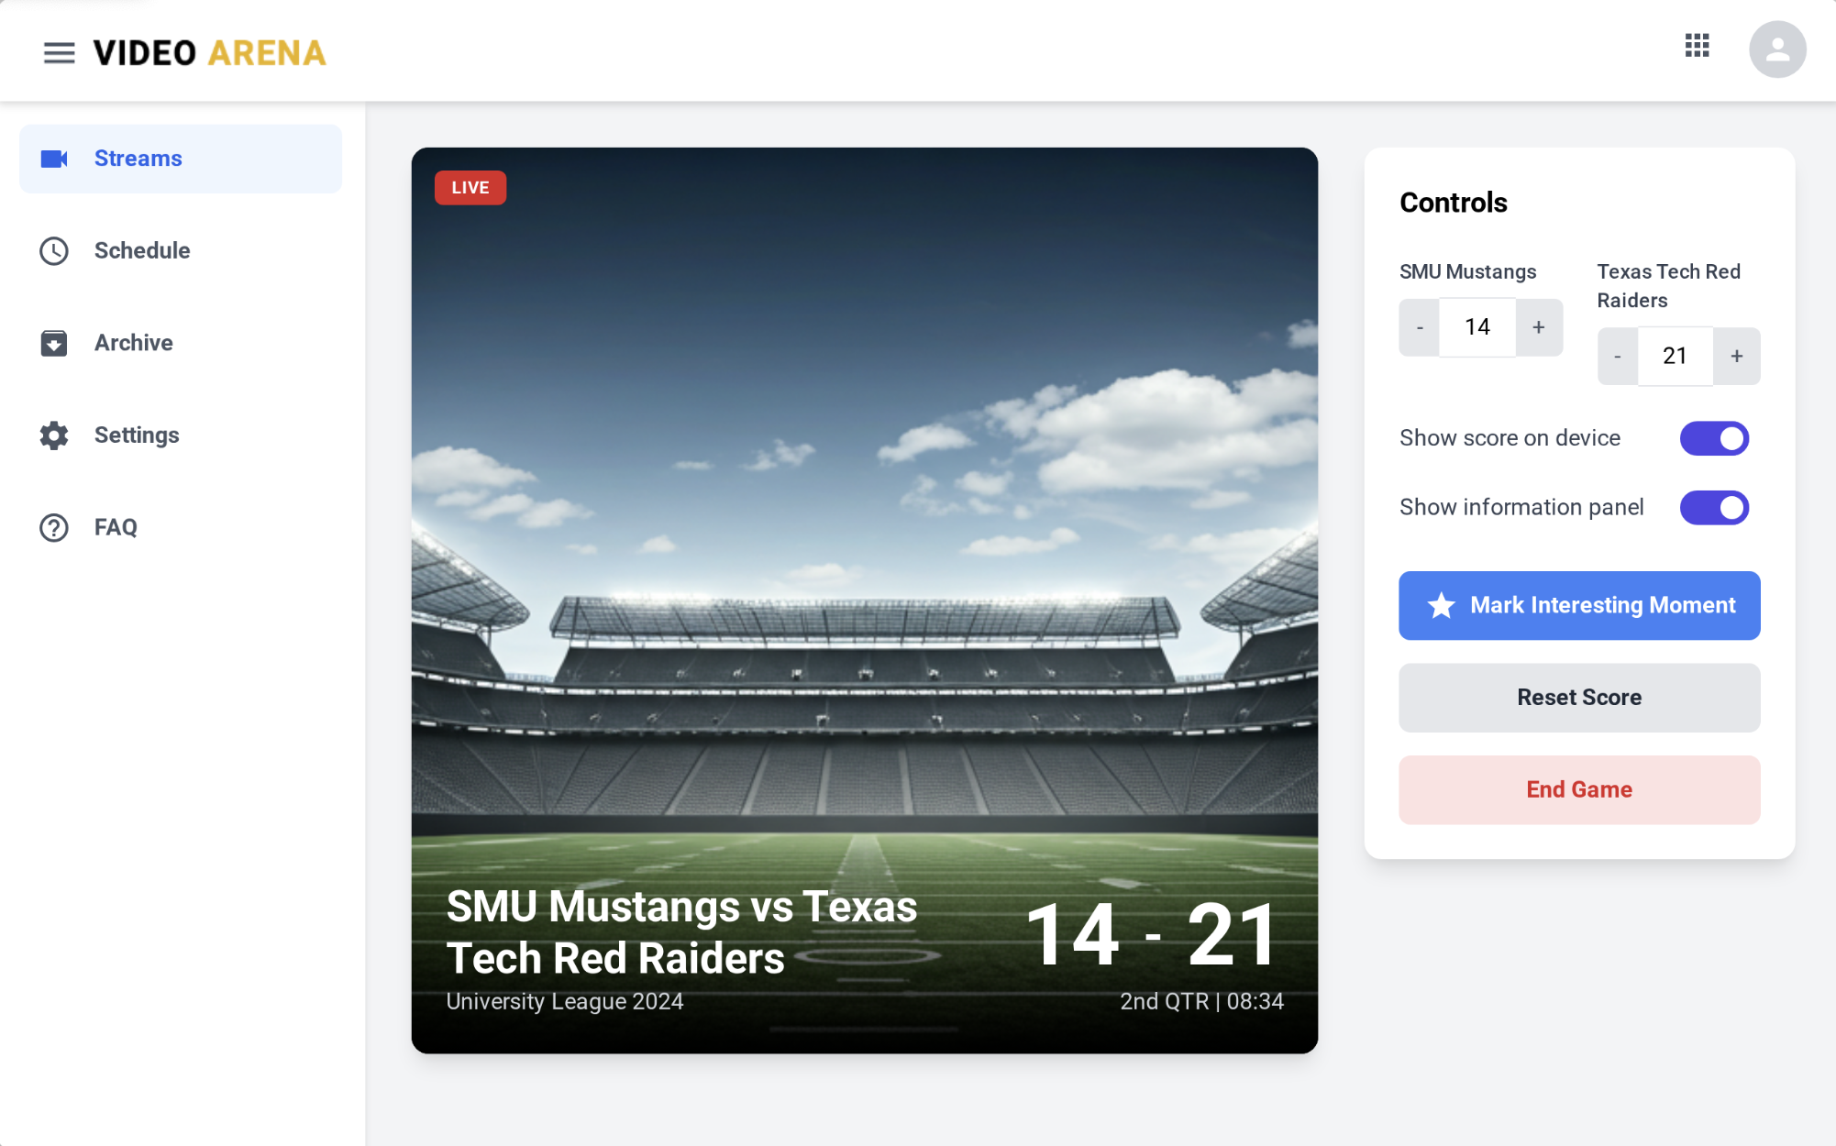This screenshot has width=1836, height=1146.
Task: Open the user profile avatar
Action: pos(1776,50)
